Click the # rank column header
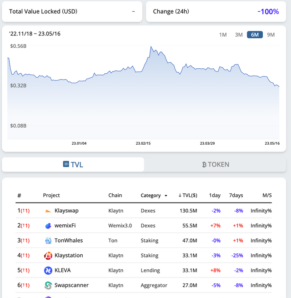This screenshot has height=298, width=291. pyautogui.click(x=19, y=195)
